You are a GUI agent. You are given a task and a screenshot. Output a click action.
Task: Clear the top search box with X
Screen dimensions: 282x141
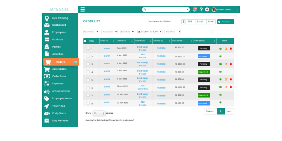(188, 10)
